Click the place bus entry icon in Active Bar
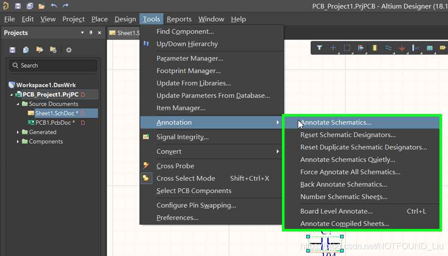This screenshot has height=256, width=448. point(415,48)
